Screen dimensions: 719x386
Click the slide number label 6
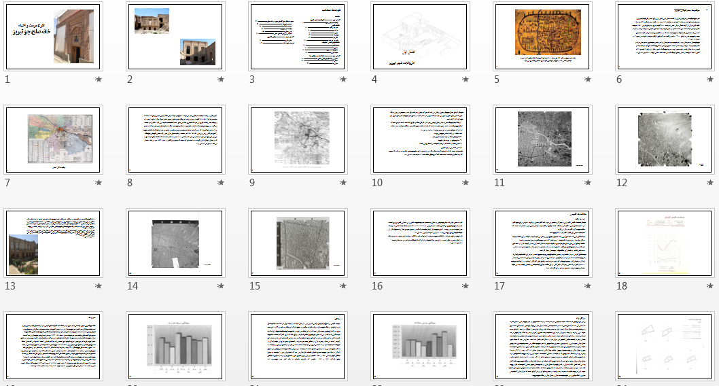tap(619, 80)
